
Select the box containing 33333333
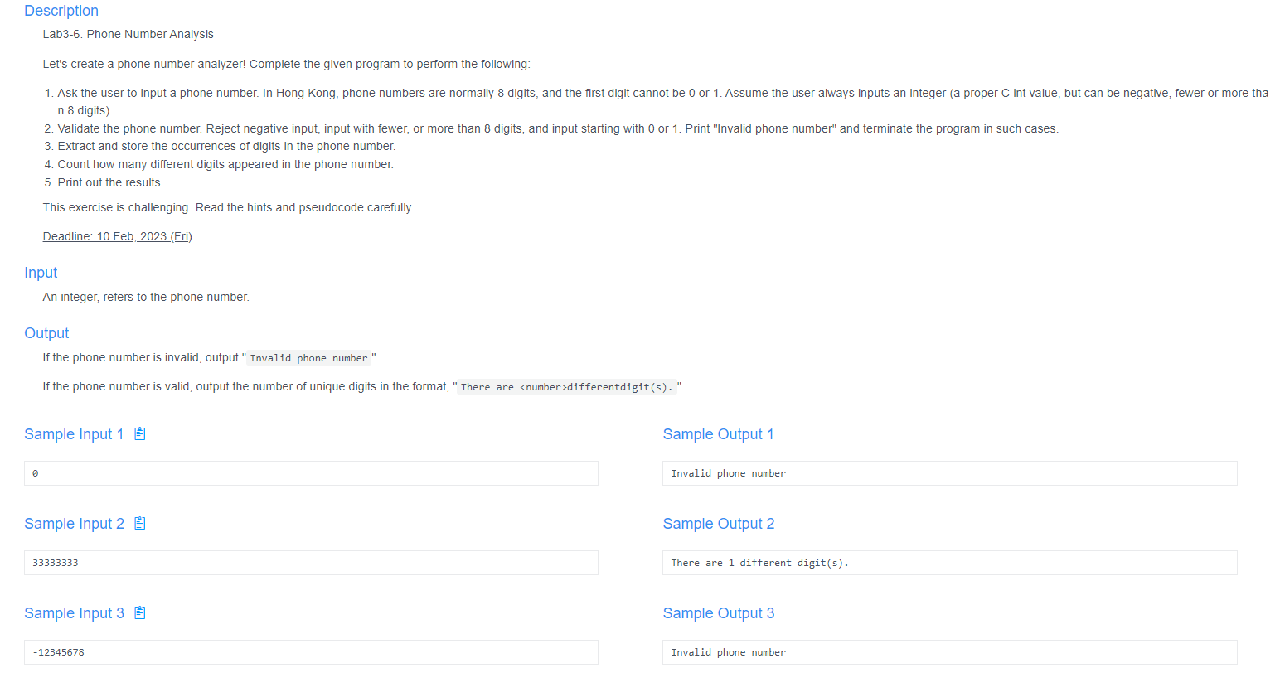pyautogui.click(x=310, y=562)
